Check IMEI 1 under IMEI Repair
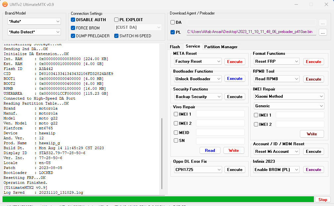Image resolution: width=334 pixels, height=206 pixels. (x=256, y=115)
